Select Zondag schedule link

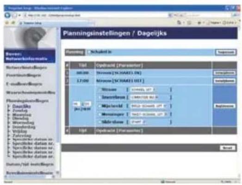coord(20,110)
